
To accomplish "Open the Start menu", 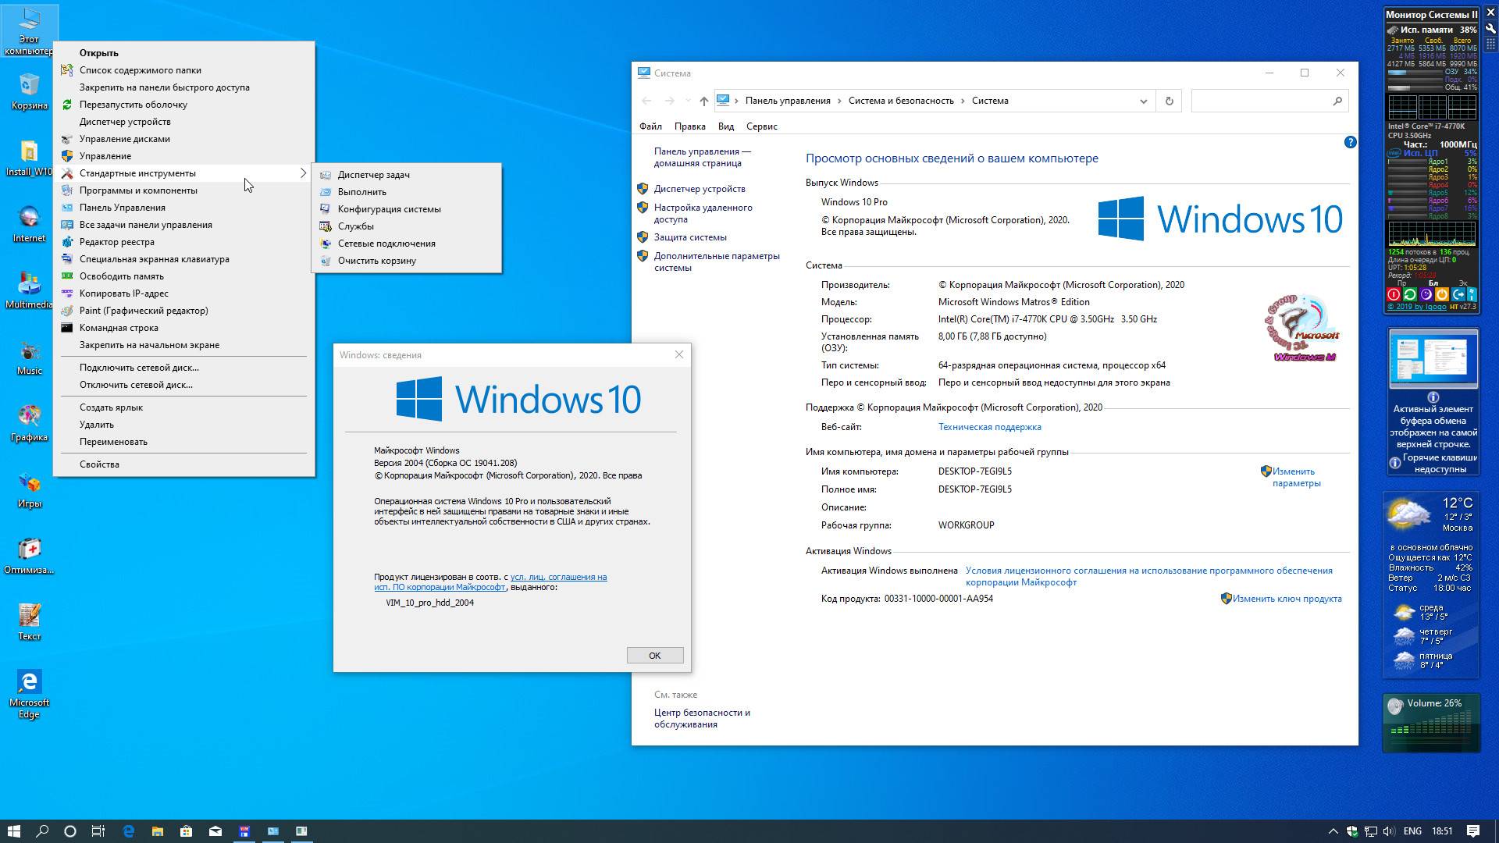I will [x=13, y=831].
